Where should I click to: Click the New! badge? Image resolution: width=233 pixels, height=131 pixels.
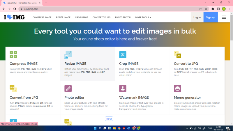tap(109, 119)
